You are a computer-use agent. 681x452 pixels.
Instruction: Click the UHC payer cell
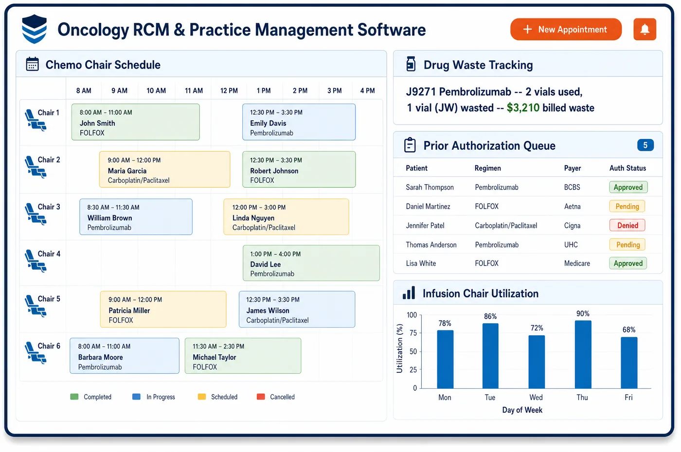tap(571, 244)
